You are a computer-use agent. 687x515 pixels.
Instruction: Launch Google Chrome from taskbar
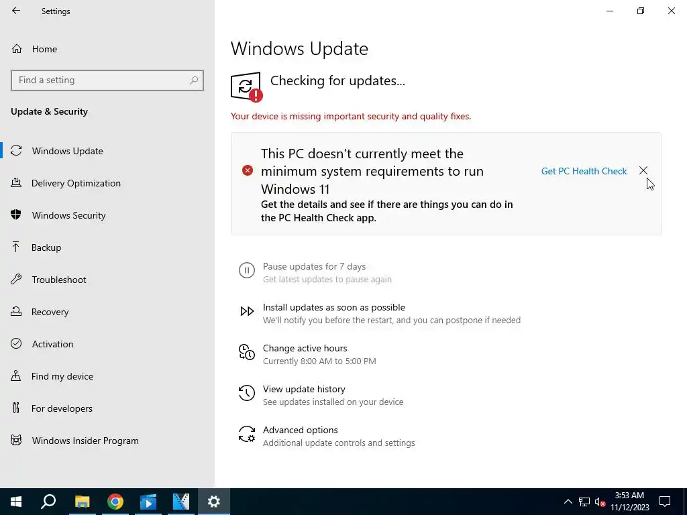tap(115, 502)
